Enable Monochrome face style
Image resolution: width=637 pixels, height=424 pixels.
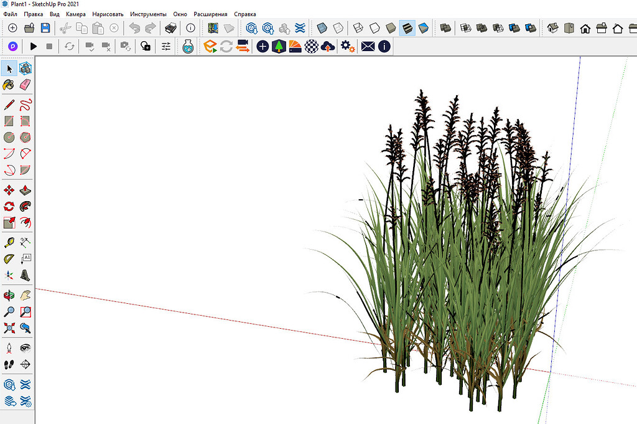(423, 27)
